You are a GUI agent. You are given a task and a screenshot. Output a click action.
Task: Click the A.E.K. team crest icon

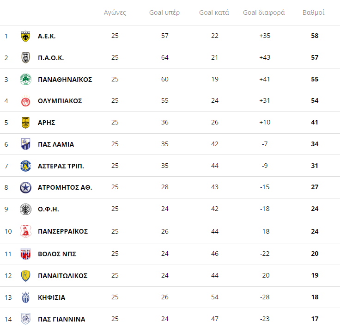[25, 36]
